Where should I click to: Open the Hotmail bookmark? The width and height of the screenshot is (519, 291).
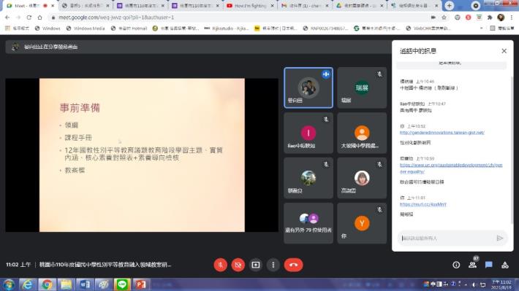[129, 28]
